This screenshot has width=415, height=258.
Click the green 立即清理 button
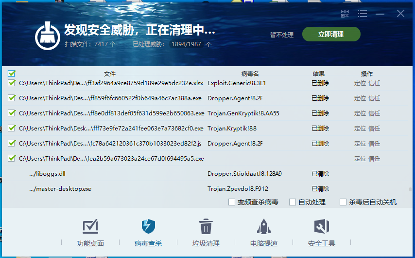click(331, 34)
